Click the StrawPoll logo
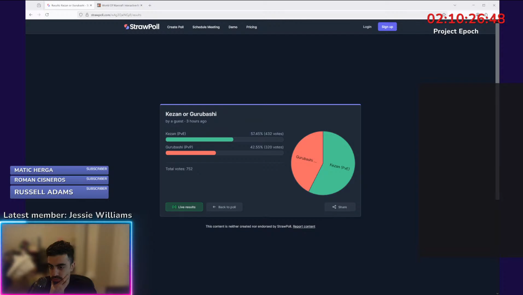Image resolution: width=523 pixels, height=295 pixels. click(142, 27)
